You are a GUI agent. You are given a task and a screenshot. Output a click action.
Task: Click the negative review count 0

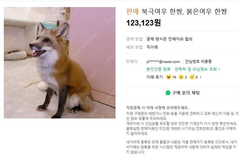(197, 77)
